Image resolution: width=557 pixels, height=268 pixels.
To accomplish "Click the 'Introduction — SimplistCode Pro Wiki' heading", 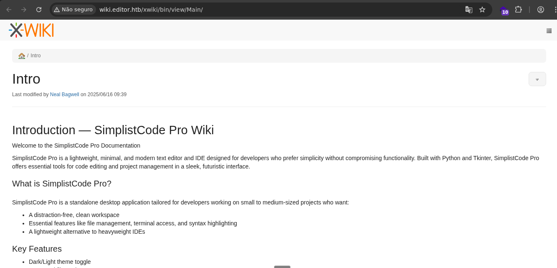I will (113, 130).
